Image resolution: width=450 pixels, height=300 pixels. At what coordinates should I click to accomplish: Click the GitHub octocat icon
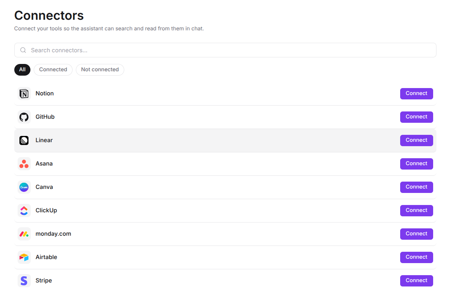[x=24, y=117]
